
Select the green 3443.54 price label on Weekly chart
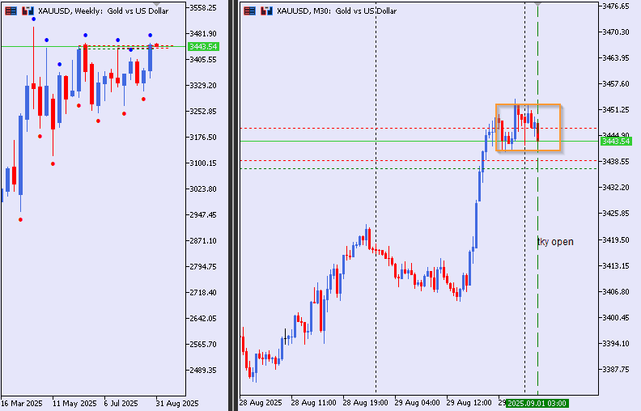[203, 47]
